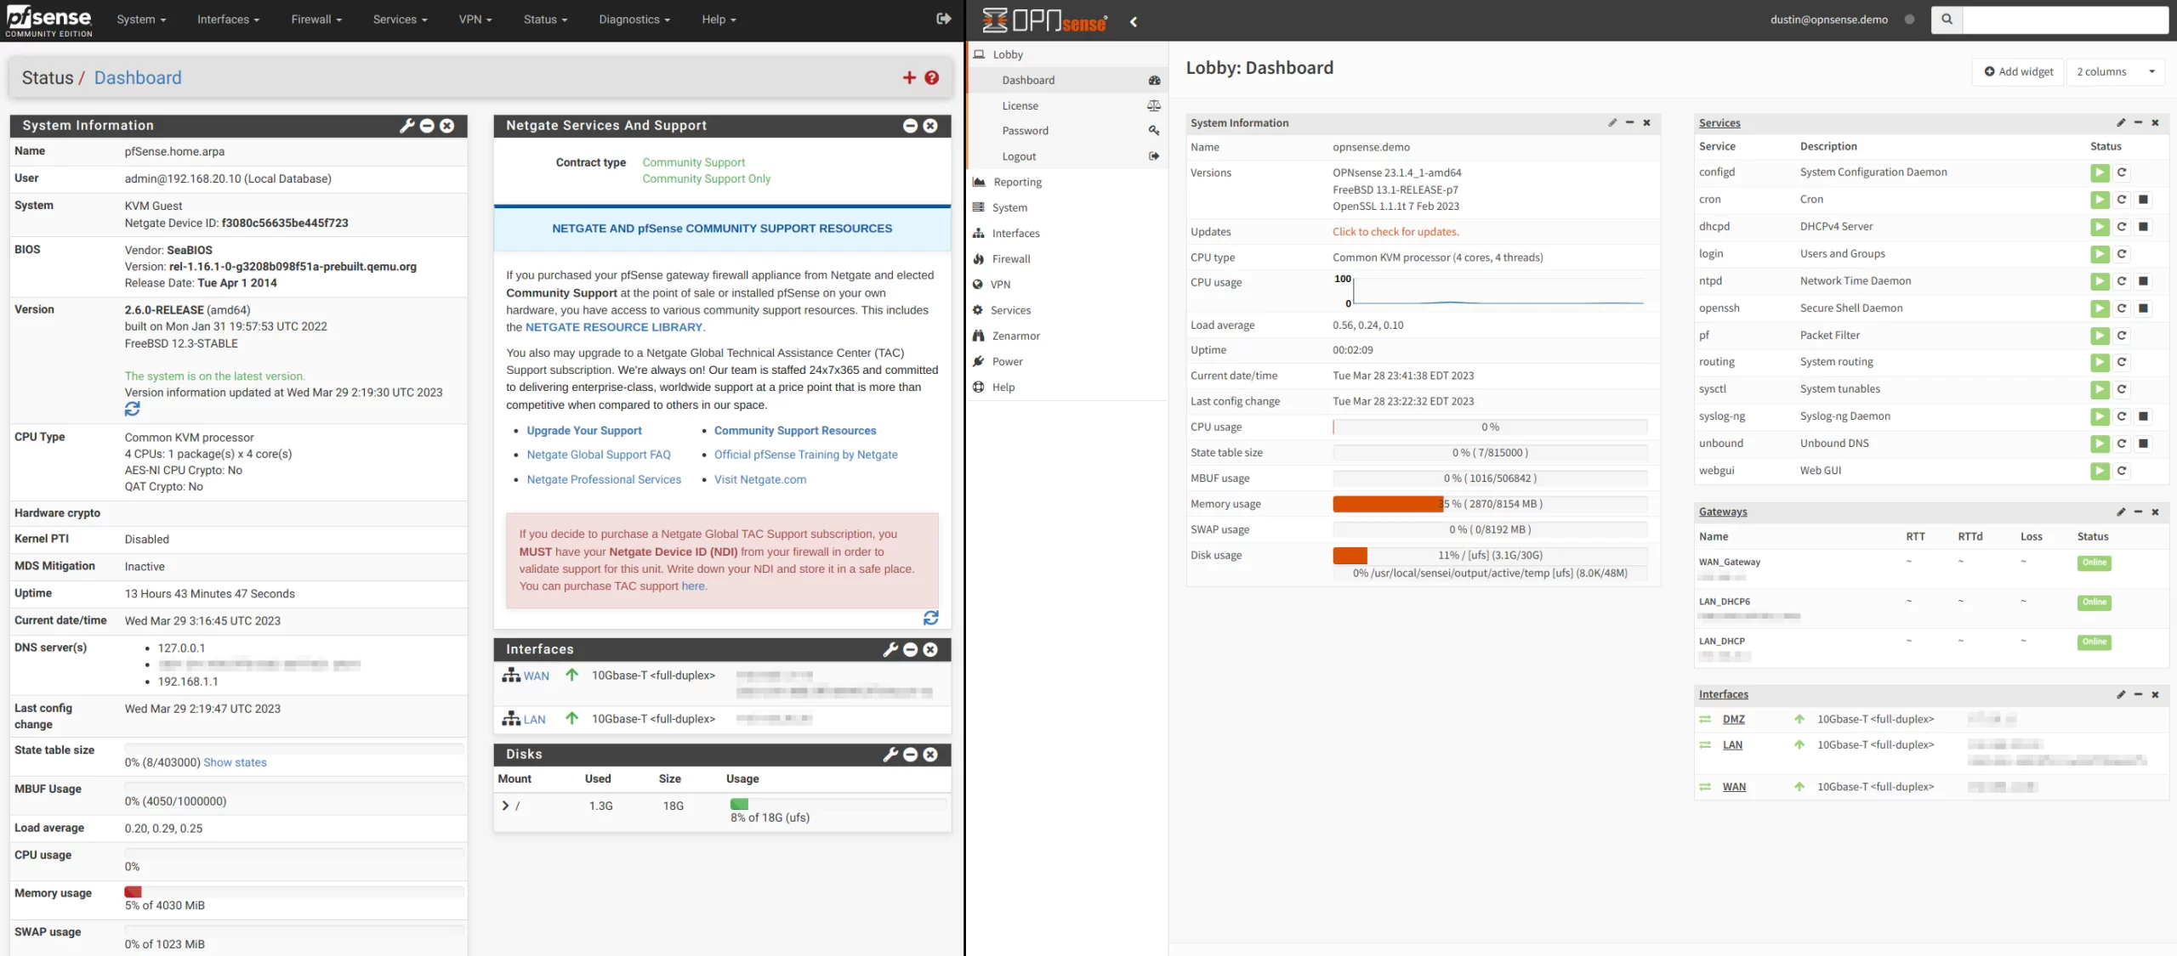Select Zenarmor in the OPNsense sidebar

click(1015, 336)
